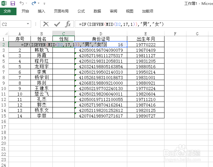Open the redo history dropdown arrow
Image resolution: width=213 pixels, height=167 pixels.
point(38,3)
